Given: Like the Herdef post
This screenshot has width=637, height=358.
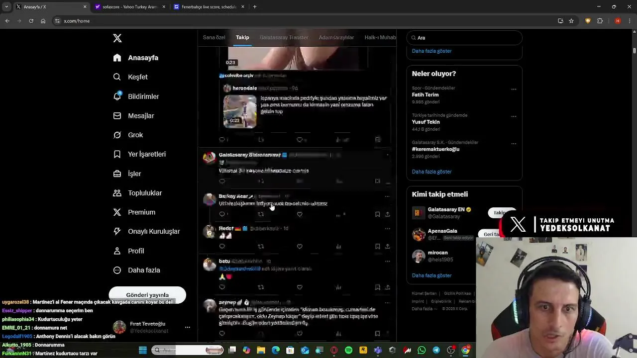Looking at the screenshot, I should coord(300,246).
